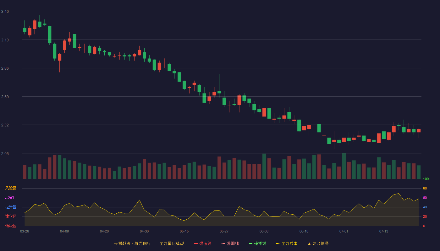Click the 云梯战法 主力量化模型 legend title
Screen dimensions: 440x251
(149, 243)
